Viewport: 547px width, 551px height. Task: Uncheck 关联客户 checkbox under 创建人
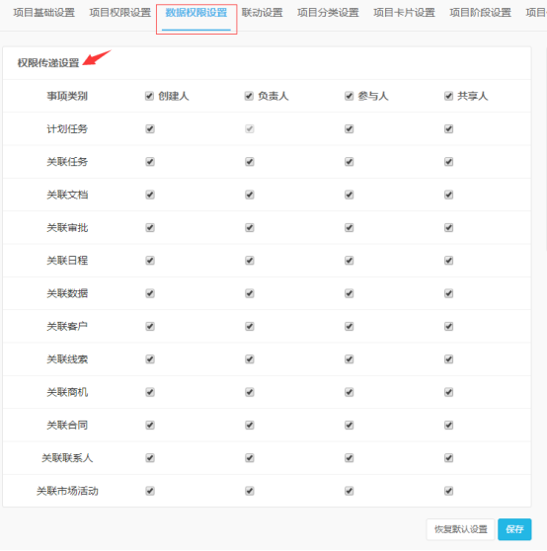[150, 327]
